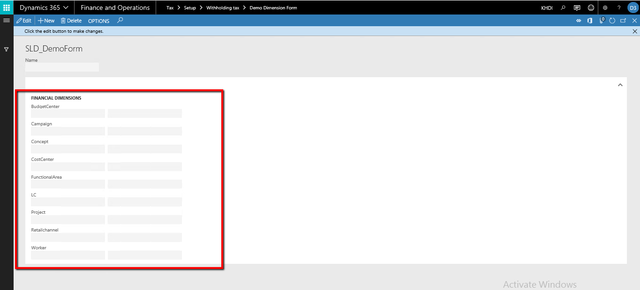This screenshot has height=290, width=640.
Task: Open the navigation pane hamburger icon
Action: 6,20
